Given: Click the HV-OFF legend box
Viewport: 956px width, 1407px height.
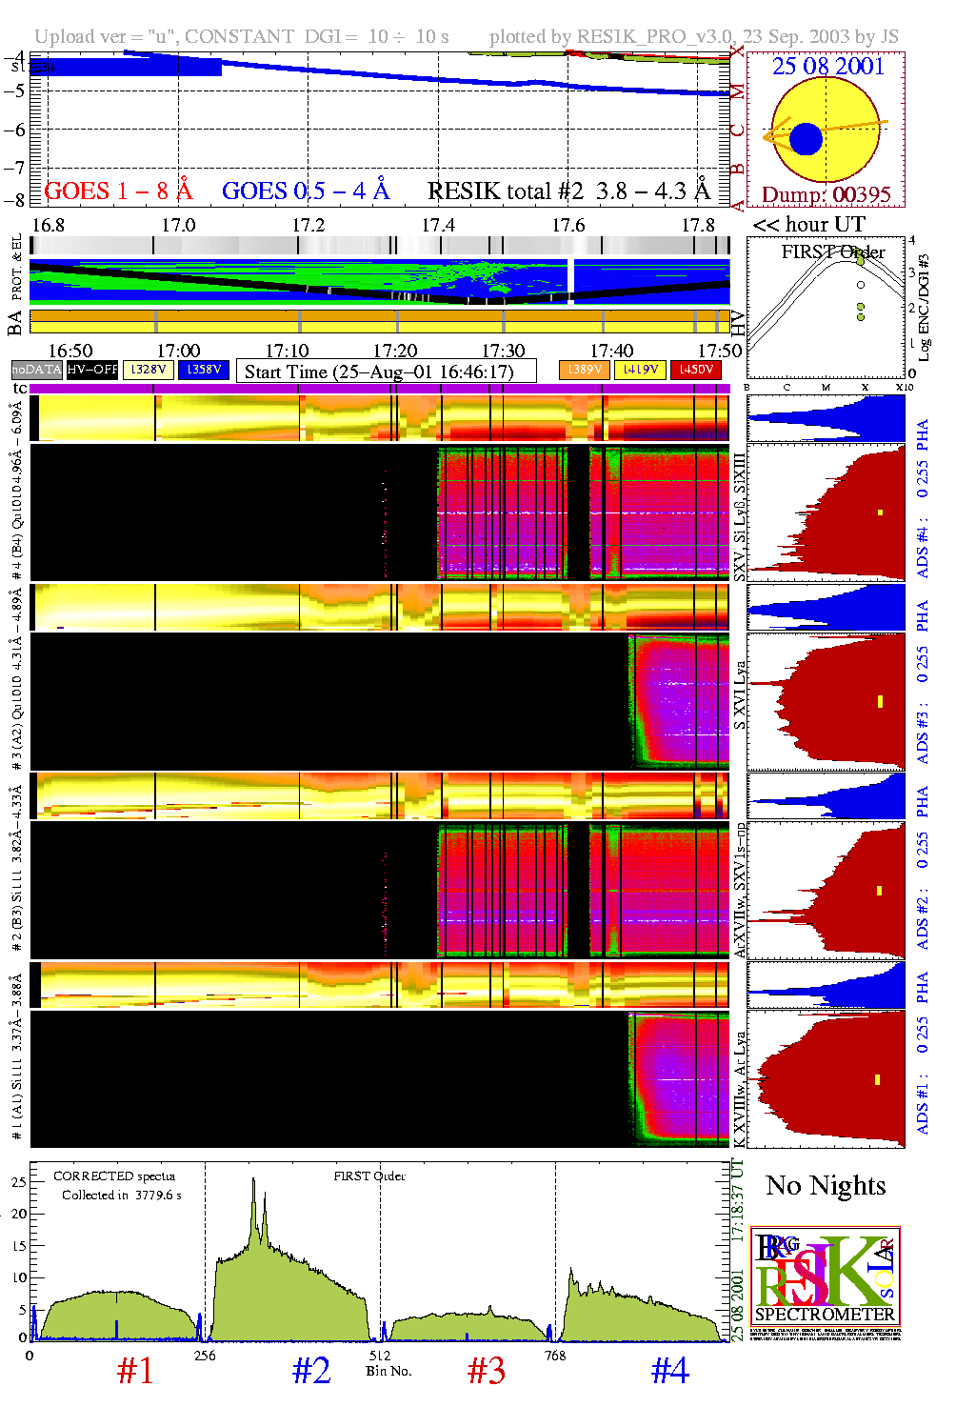Looking at the screenshot, I should [92, 370].
